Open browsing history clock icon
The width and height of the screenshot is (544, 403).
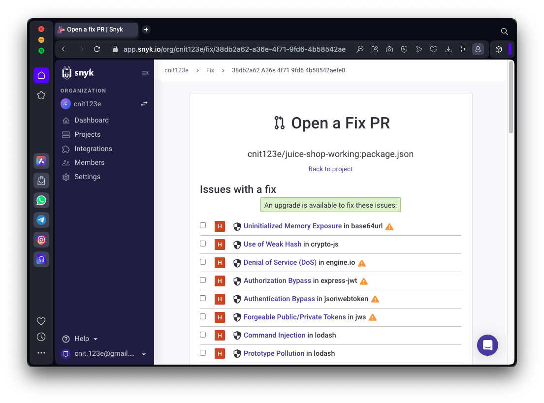(41, 337)
